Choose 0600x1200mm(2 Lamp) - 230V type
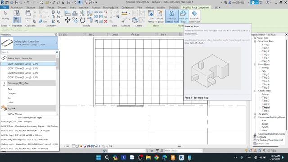 (28, 77)
